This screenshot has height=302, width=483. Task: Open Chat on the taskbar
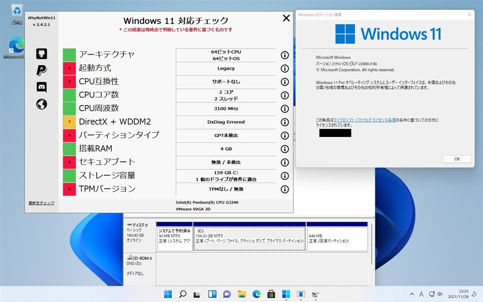pos(227,294)
